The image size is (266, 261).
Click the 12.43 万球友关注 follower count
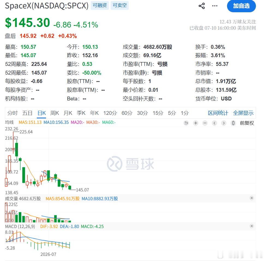238,22
